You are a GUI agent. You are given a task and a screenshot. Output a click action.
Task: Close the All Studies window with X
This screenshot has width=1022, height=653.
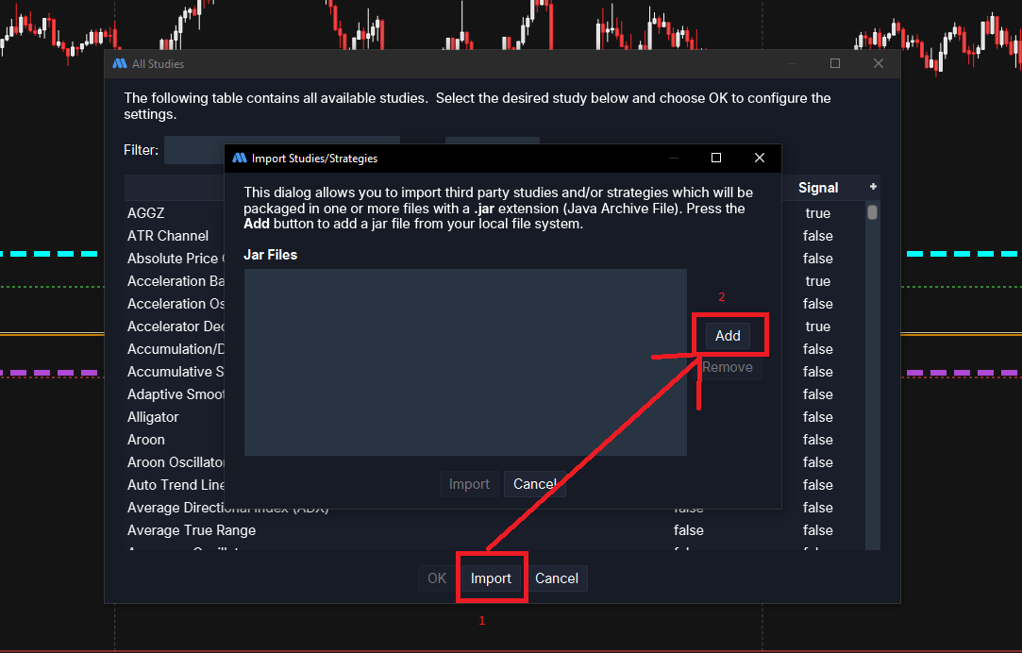tap(879, 63)
